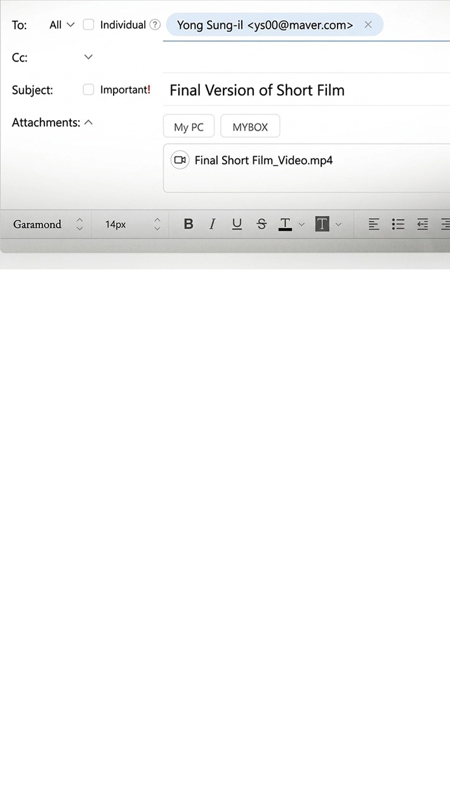Toggle italic text formatting

[213, 224]
